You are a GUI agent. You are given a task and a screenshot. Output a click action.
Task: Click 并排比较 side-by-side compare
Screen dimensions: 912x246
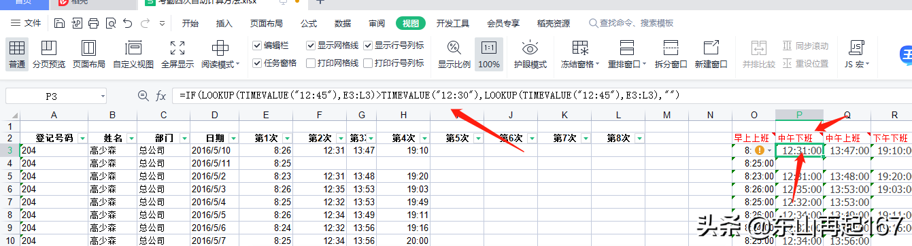click(759, 54)
